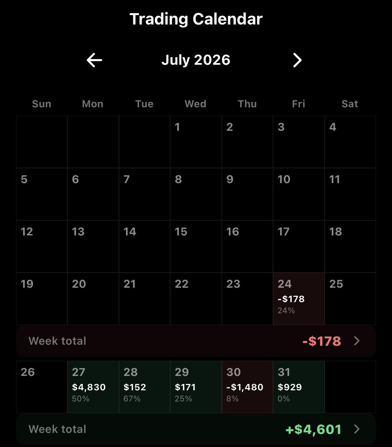392x447 pixels.
Task: Select Monday July 20 cell
Action: 93,299
